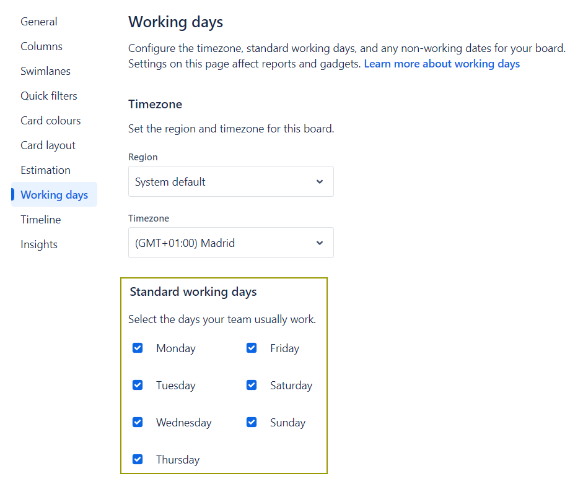Expand the Region selector chevron
This screenshot has width=583, height=479.
tap(320, 181)
